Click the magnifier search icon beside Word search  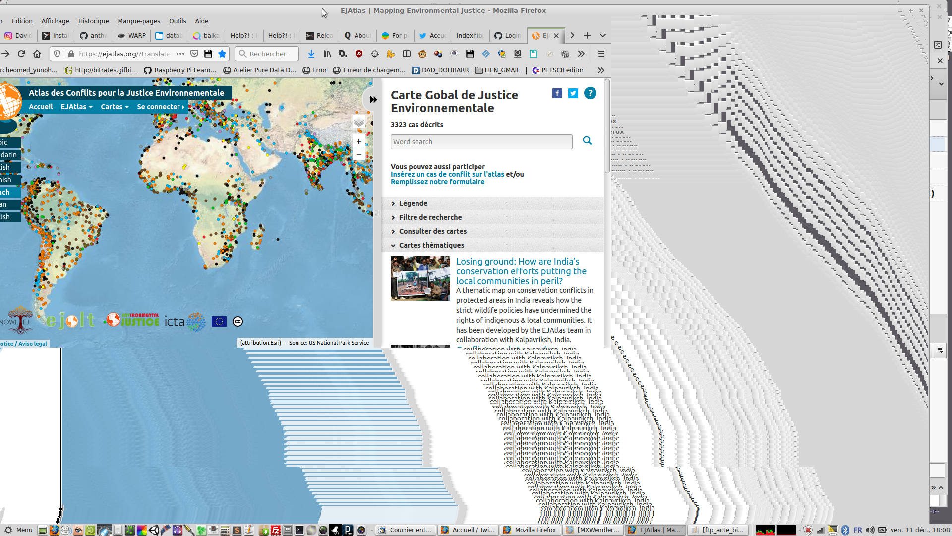click(x=587, y=141)
